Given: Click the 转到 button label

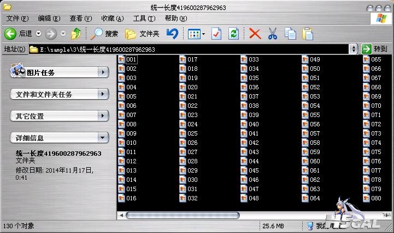Looking at the screenshot, I should tap(380, 49).
